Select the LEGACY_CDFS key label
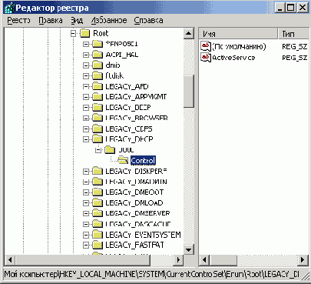The height and width of the screenshot is (284, 311). pos(129,129)
